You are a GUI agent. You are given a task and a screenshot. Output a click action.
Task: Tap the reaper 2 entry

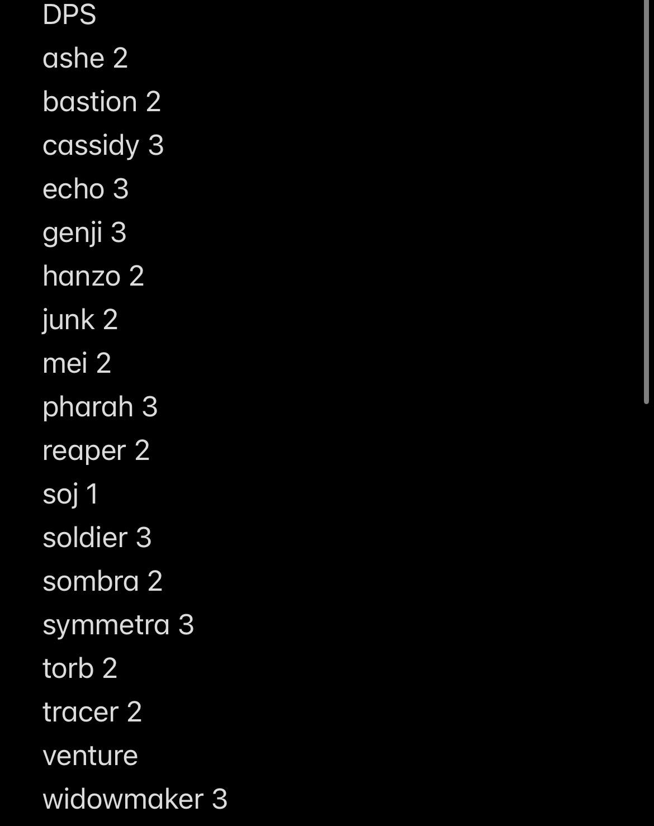pos(96,450)
